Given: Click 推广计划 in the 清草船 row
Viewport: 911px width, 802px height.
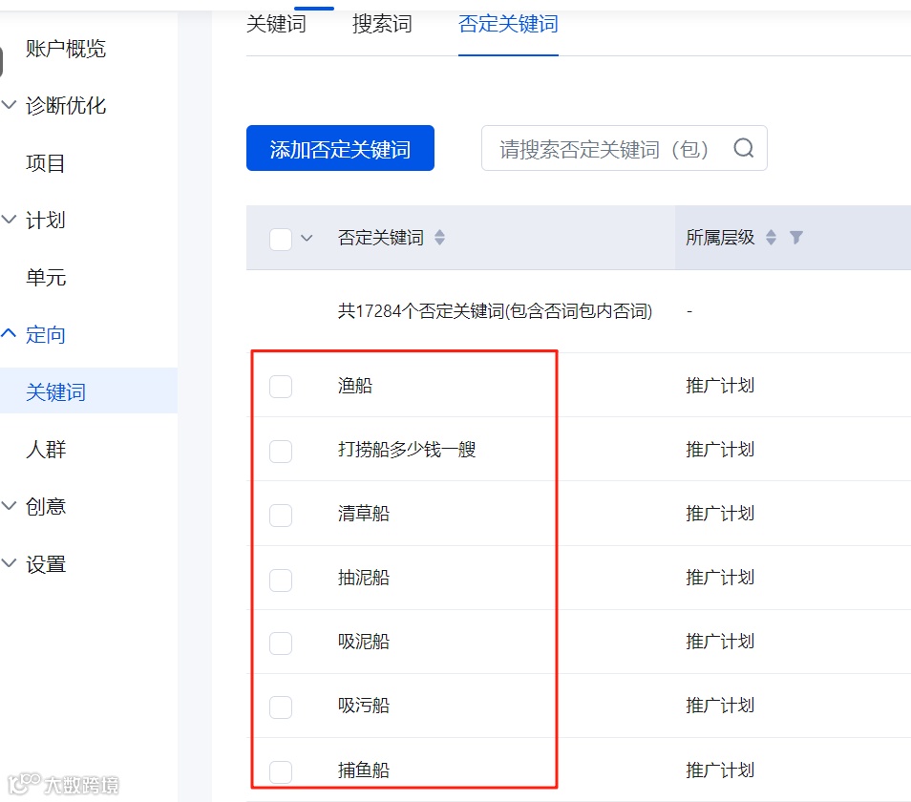Looking at the screenshot, I should (x=720, y=514).
